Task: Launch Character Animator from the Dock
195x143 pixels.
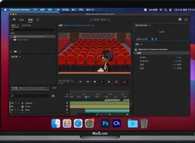Action: point(117,123)
